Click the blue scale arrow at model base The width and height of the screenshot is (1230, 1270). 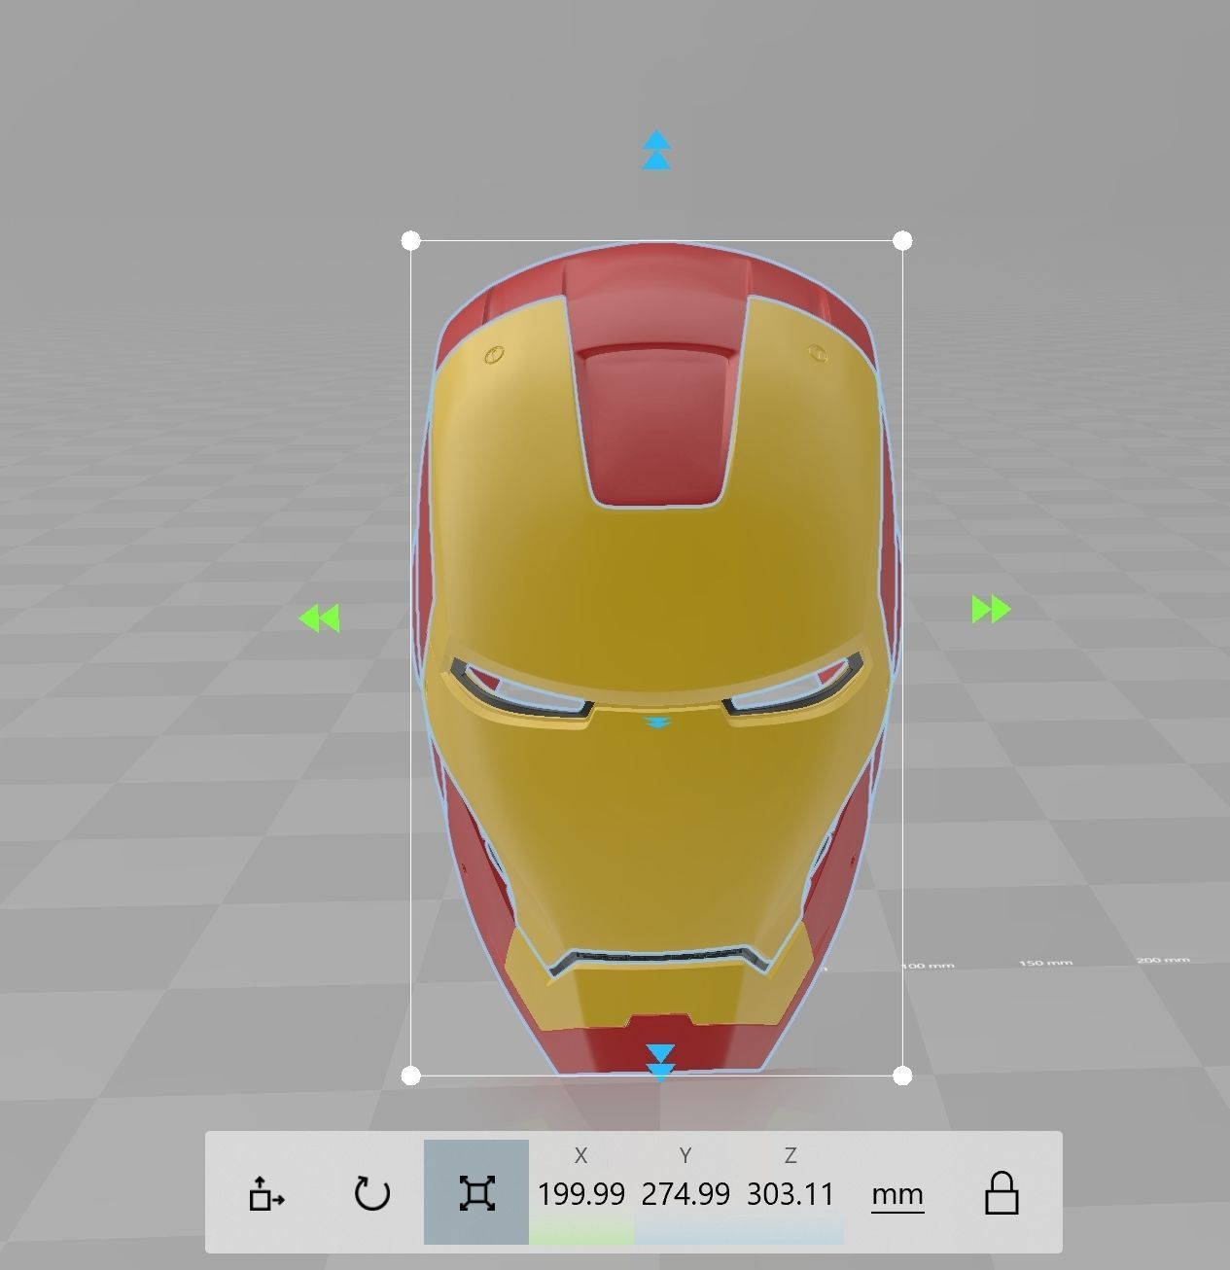[x=660, y=1063]
